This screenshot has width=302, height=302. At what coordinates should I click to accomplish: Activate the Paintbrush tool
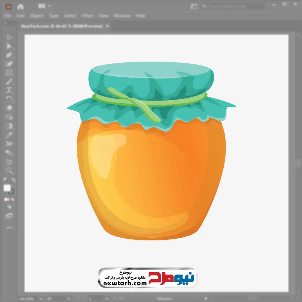click(x=9, y=82)
